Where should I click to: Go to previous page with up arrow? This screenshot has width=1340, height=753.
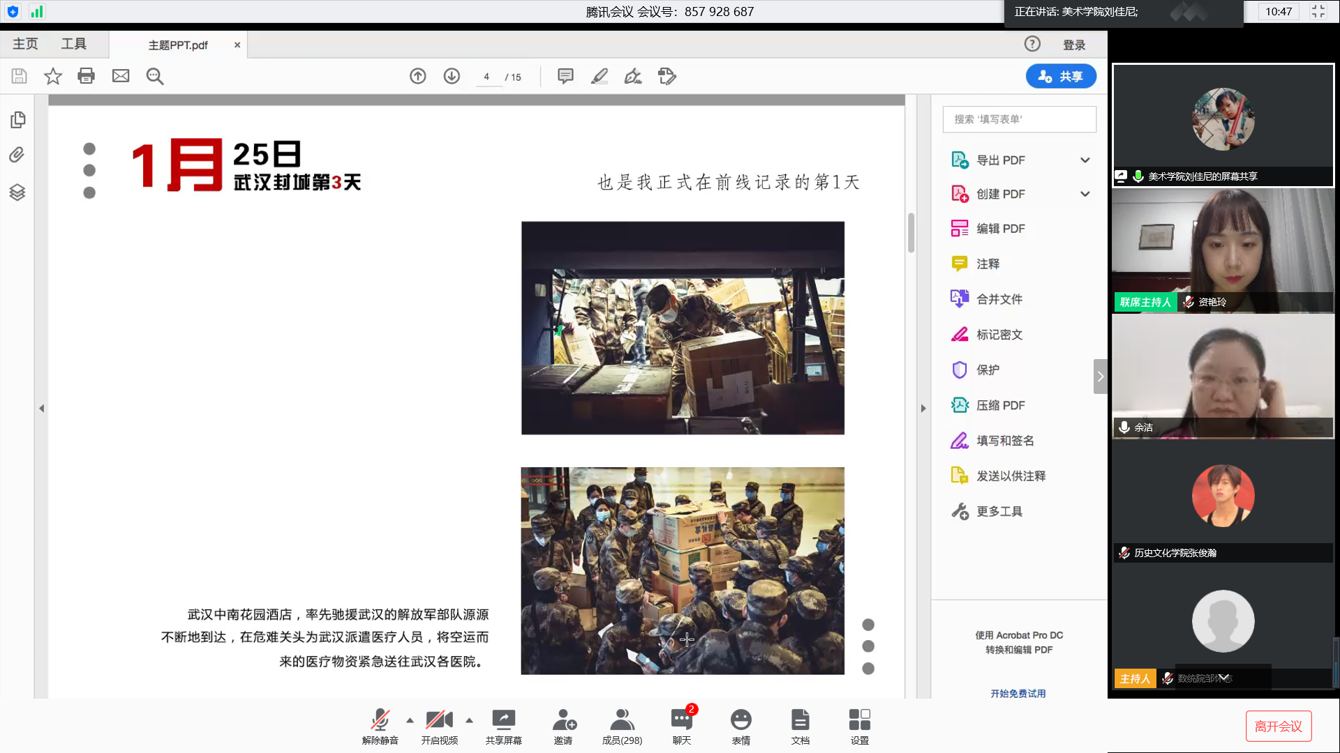(417, 76)
